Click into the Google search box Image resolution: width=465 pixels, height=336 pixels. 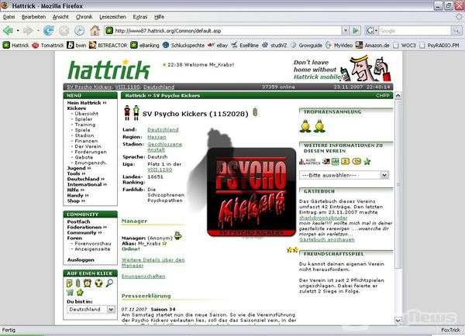click(x=415, y=30)
